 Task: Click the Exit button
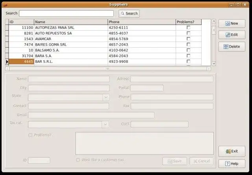(x=232, y=151)
